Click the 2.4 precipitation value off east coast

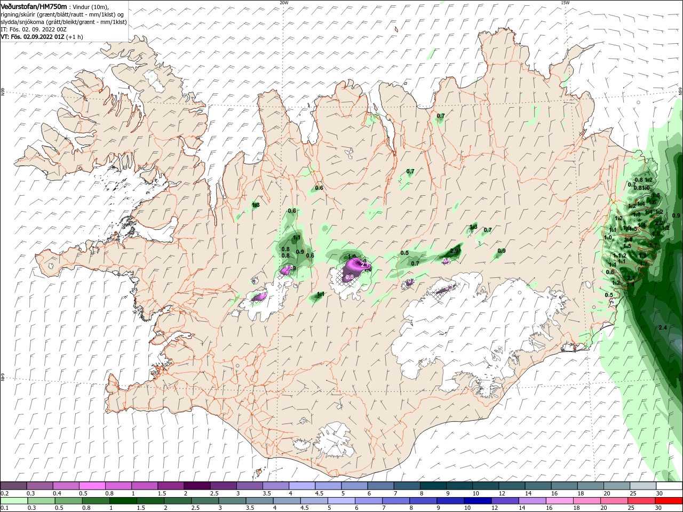click(663, 327)
